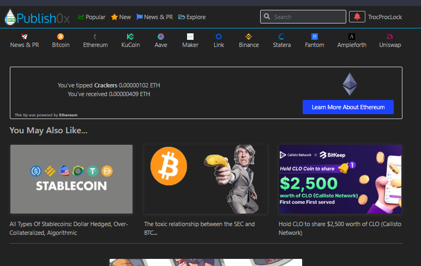The image size is (421, 266).
Task: Click the You May Also Like heading
Action: pyautogui.click(x=49, y=131)
